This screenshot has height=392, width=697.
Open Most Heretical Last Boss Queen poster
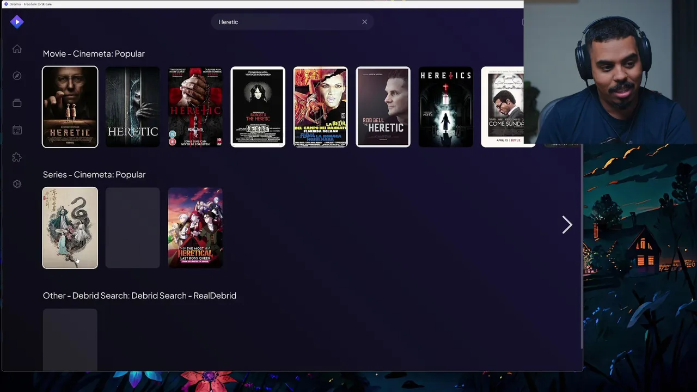(195, 228)
